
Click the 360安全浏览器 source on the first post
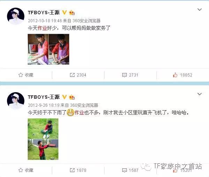(x=86, y=21)
